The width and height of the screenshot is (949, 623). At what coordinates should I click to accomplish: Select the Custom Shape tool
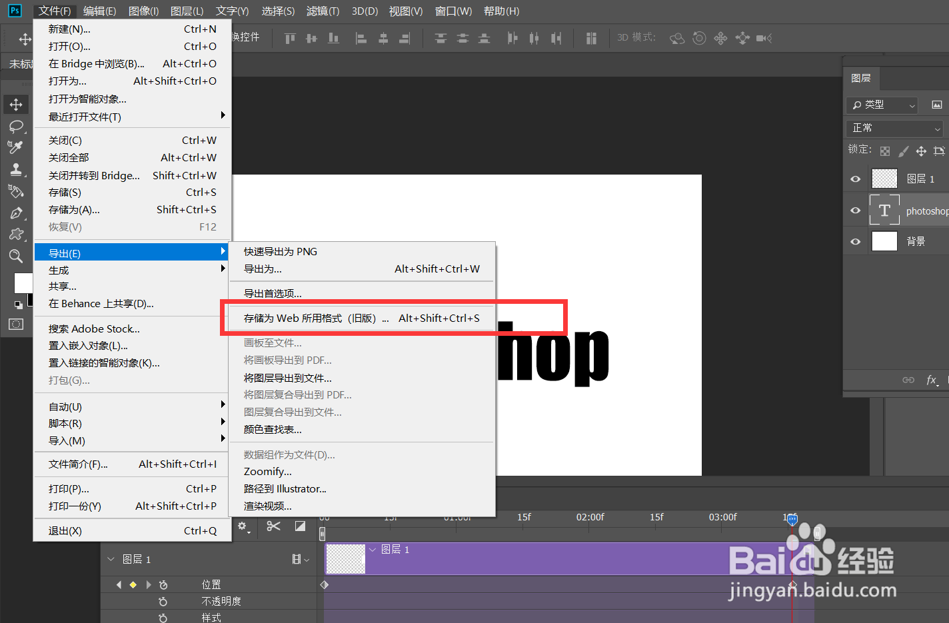(16, 235)
